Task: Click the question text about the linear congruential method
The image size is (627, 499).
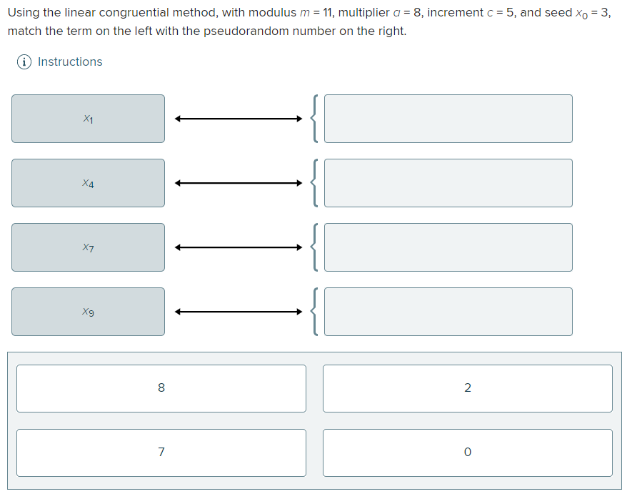Action: 307,21
